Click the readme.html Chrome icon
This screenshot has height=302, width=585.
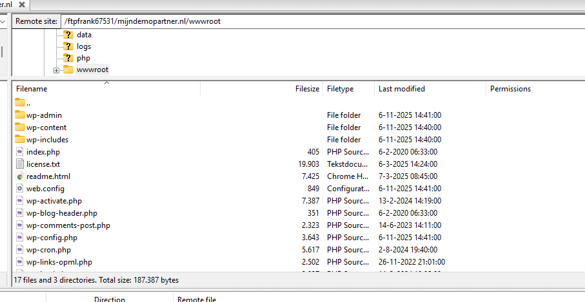(20, 176)
